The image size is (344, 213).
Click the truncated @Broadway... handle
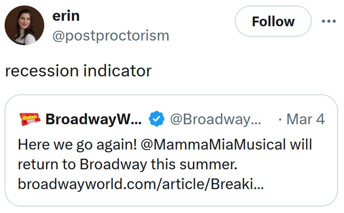click(x=216, y=119)
